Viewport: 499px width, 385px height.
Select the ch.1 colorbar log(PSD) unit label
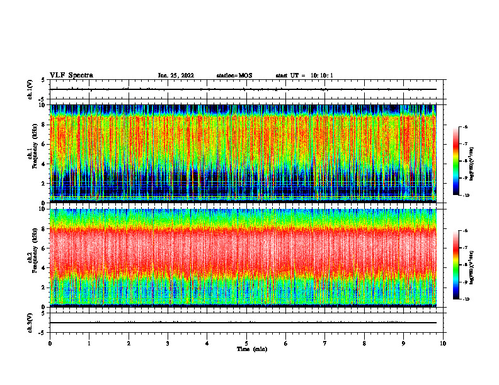click(x=471, y=164)
